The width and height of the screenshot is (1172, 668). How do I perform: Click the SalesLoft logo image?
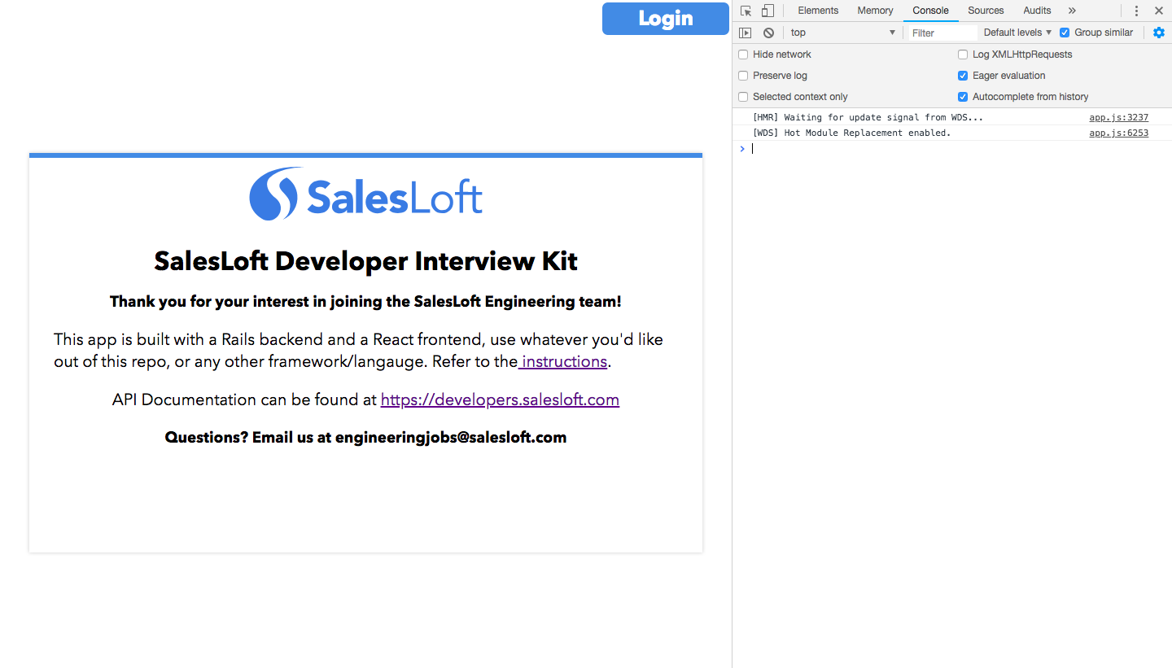coord(365,194)
